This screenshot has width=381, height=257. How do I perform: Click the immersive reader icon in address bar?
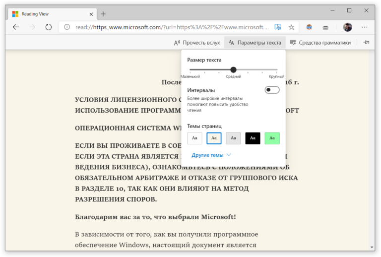[x=278, y=27]
